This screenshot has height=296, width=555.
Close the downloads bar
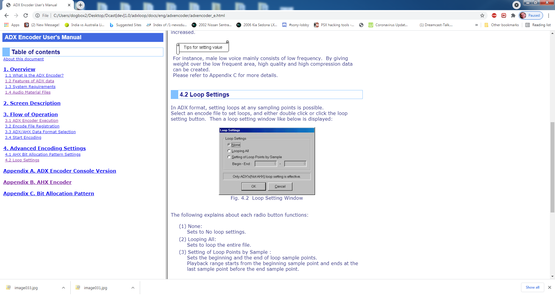pos(549,287)
